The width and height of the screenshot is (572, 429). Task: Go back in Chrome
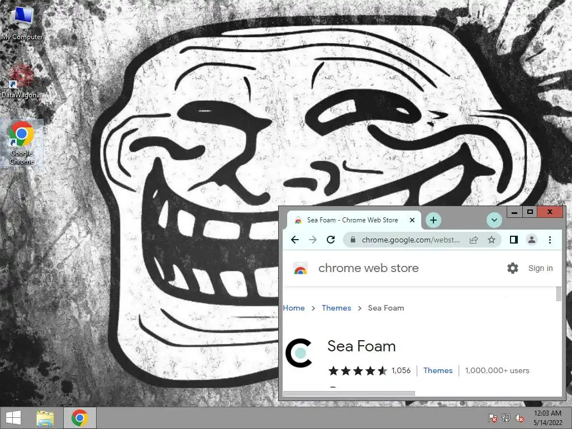pyautogui.click(x=295, y=240)
